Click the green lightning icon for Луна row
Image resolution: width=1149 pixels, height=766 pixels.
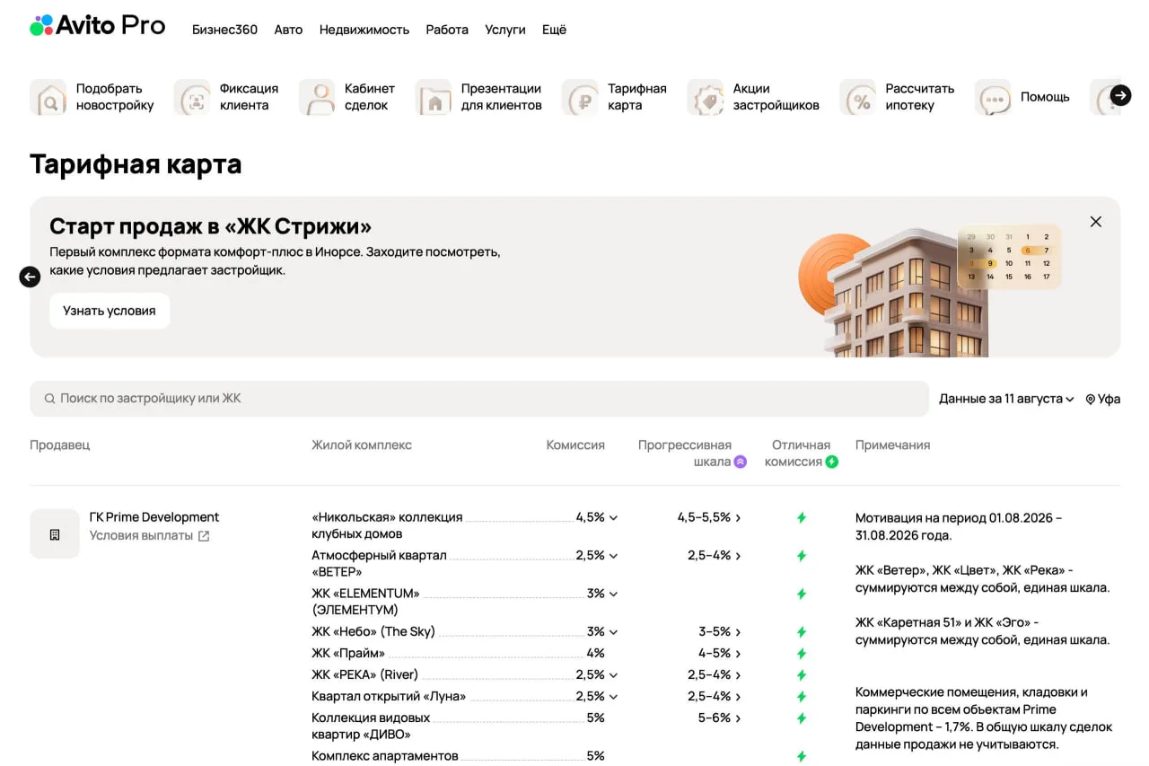tap(802, 697)
